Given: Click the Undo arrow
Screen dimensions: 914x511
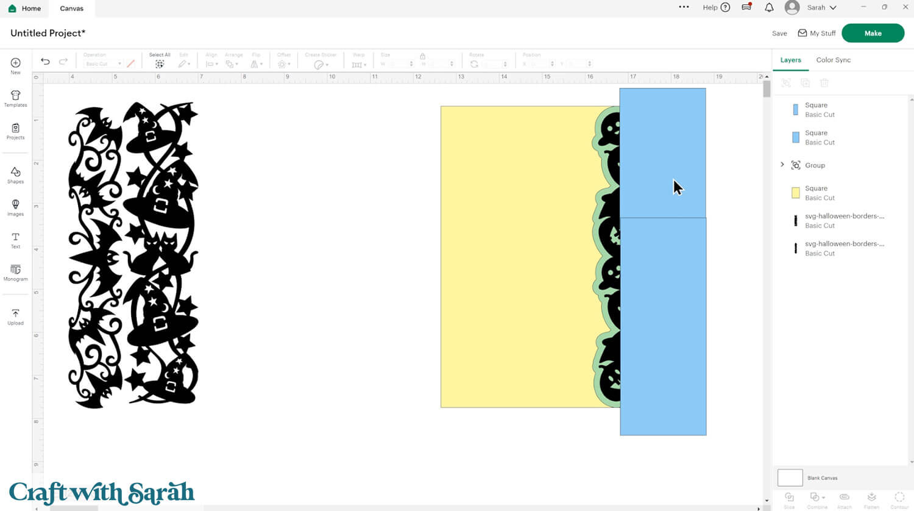Looking at the screenshot, I should (45, 62).
